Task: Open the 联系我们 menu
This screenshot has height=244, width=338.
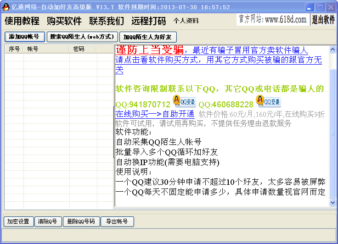Action: (107, 21)
